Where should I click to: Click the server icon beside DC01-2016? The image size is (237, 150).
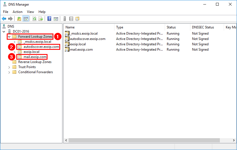pos(9,32)
